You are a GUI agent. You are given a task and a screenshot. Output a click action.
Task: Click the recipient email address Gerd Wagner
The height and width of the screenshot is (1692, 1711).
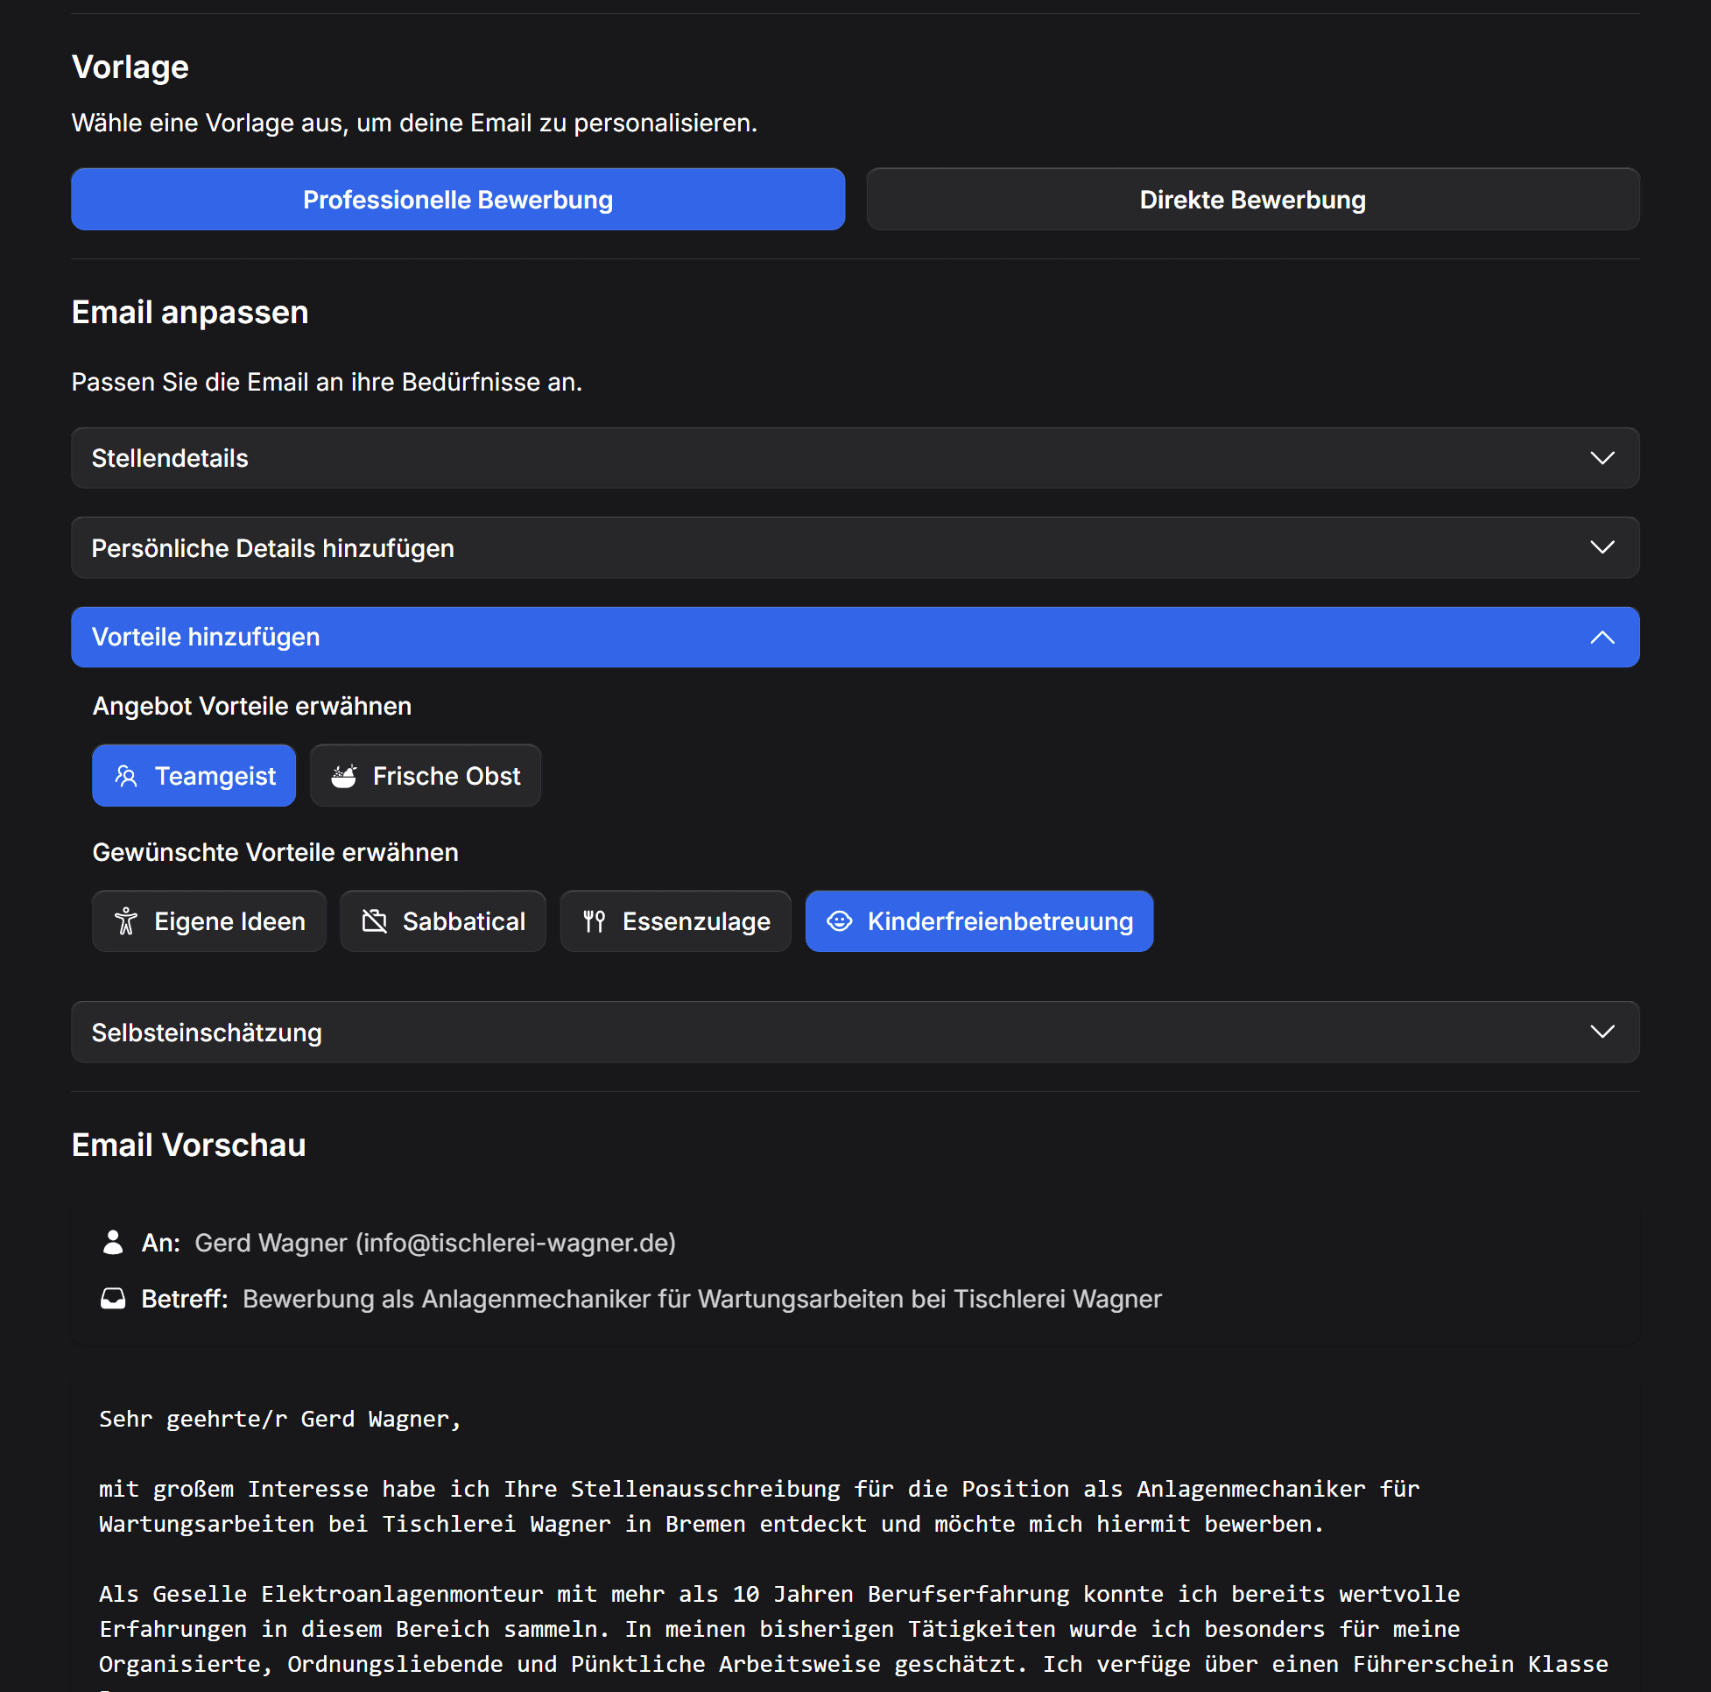click(434, 1242)
